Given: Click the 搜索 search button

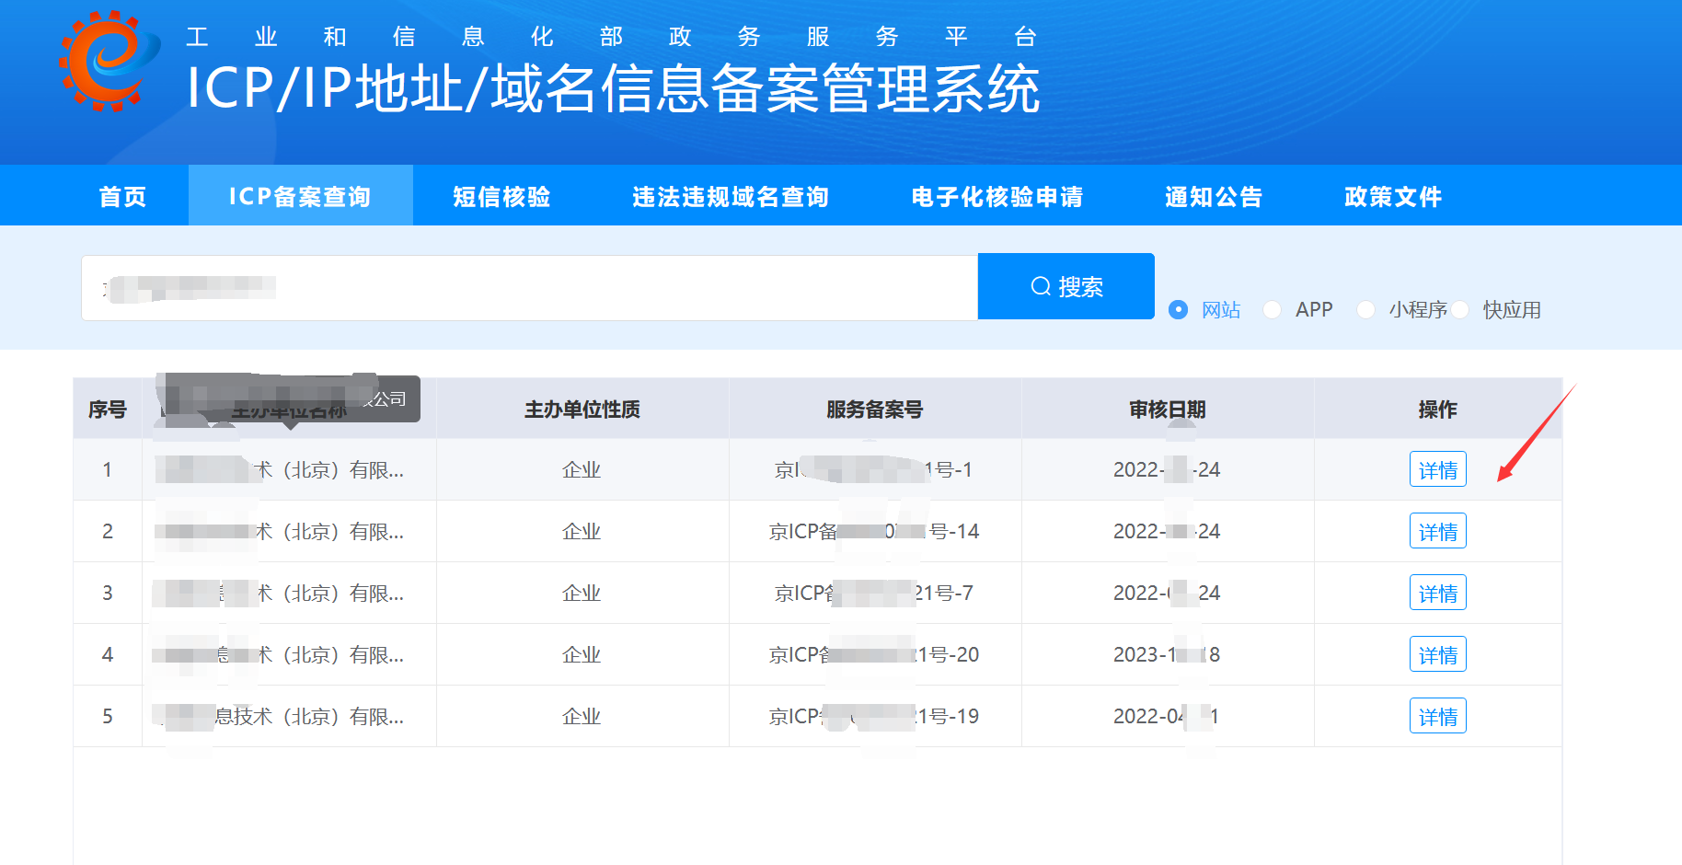Looking at the screenshot, I should (1066, 287).
